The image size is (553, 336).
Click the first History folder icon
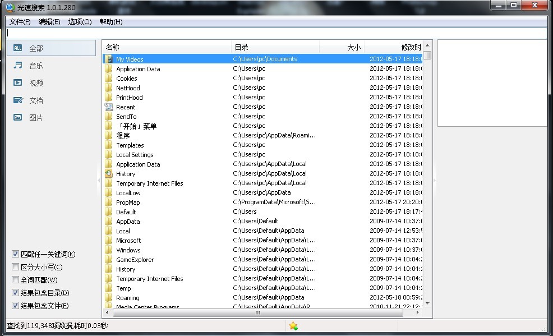click(x=109, y=174)
